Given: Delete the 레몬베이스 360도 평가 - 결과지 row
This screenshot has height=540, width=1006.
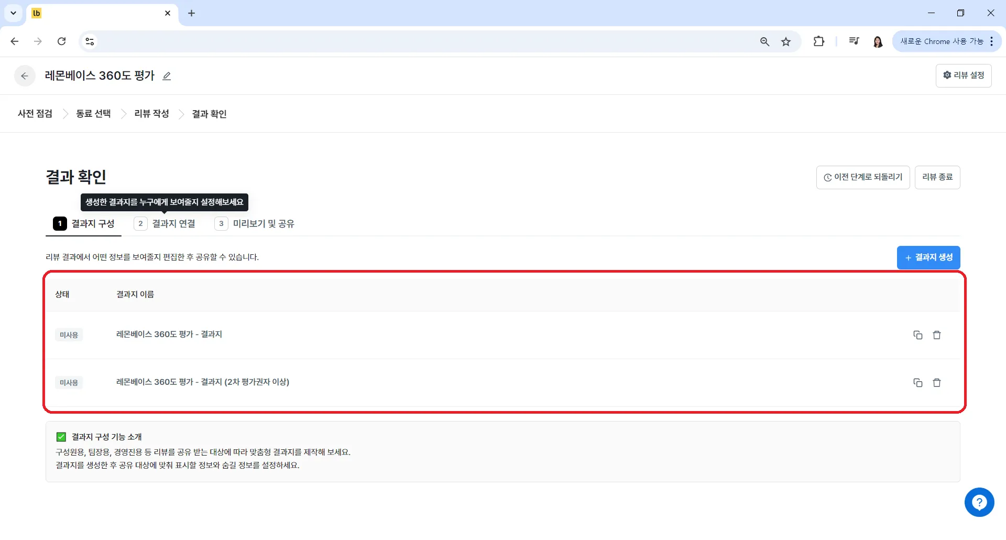Looking at the screenshot, I should 937,335.
